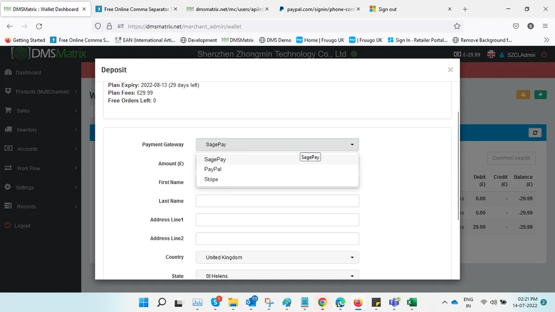Expand the Inventory sidebar section
The width and height of the screenshot is (555, 312).
(40, 130)
